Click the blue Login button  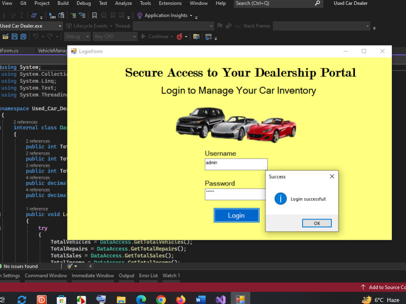pyautogui.click(x=236, y=215)
